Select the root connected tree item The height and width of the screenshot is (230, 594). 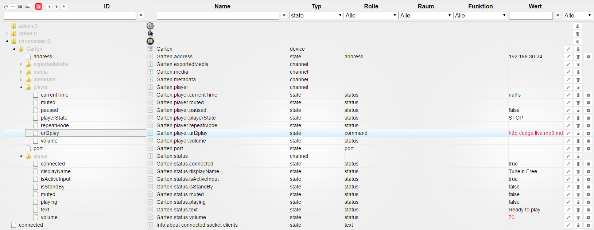click(x=31, y=225)
